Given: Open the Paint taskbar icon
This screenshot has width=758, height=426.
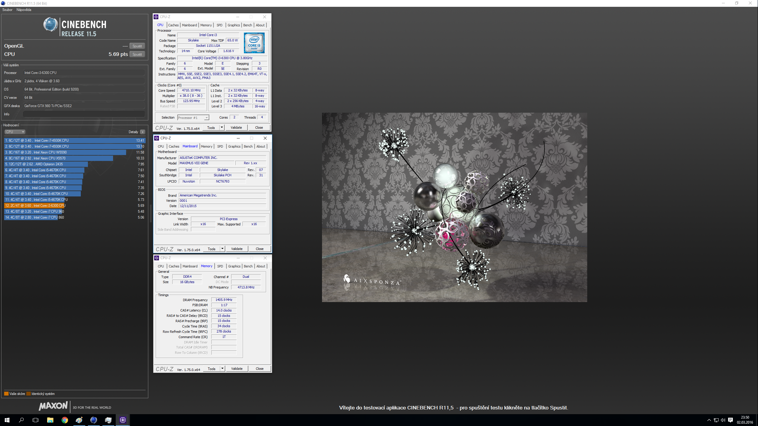Looking at the screenshot, I should click(x=79, y=420).
